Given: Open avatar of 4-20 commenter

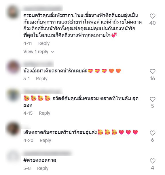Looking at the screenshot, I should point(13,128).
